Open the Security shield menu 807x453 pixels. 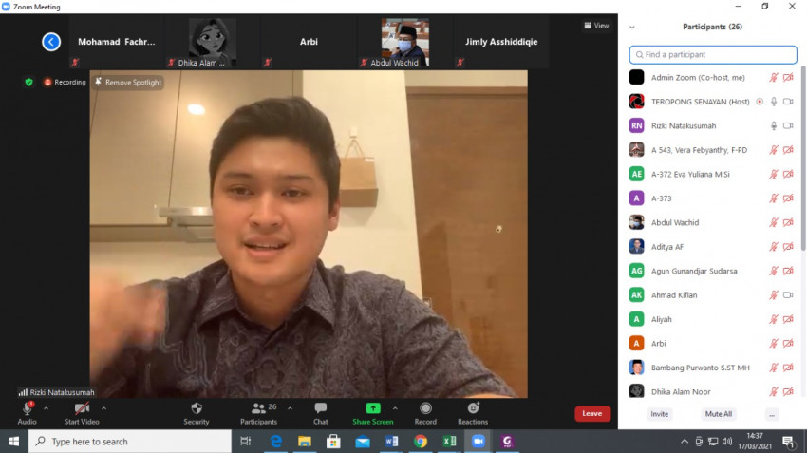[x=197, y=413]
